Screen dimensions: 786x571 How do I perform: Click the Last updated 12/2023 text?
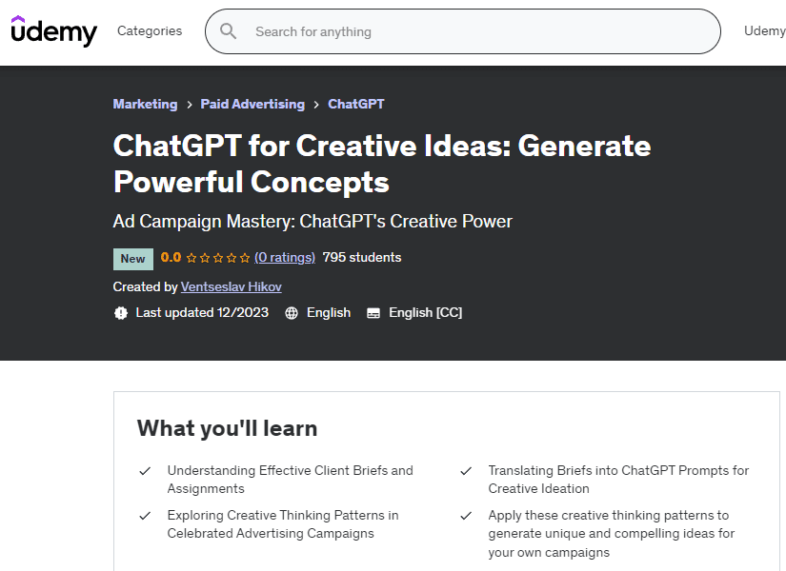pyautogui.click(x=202, y=312)
